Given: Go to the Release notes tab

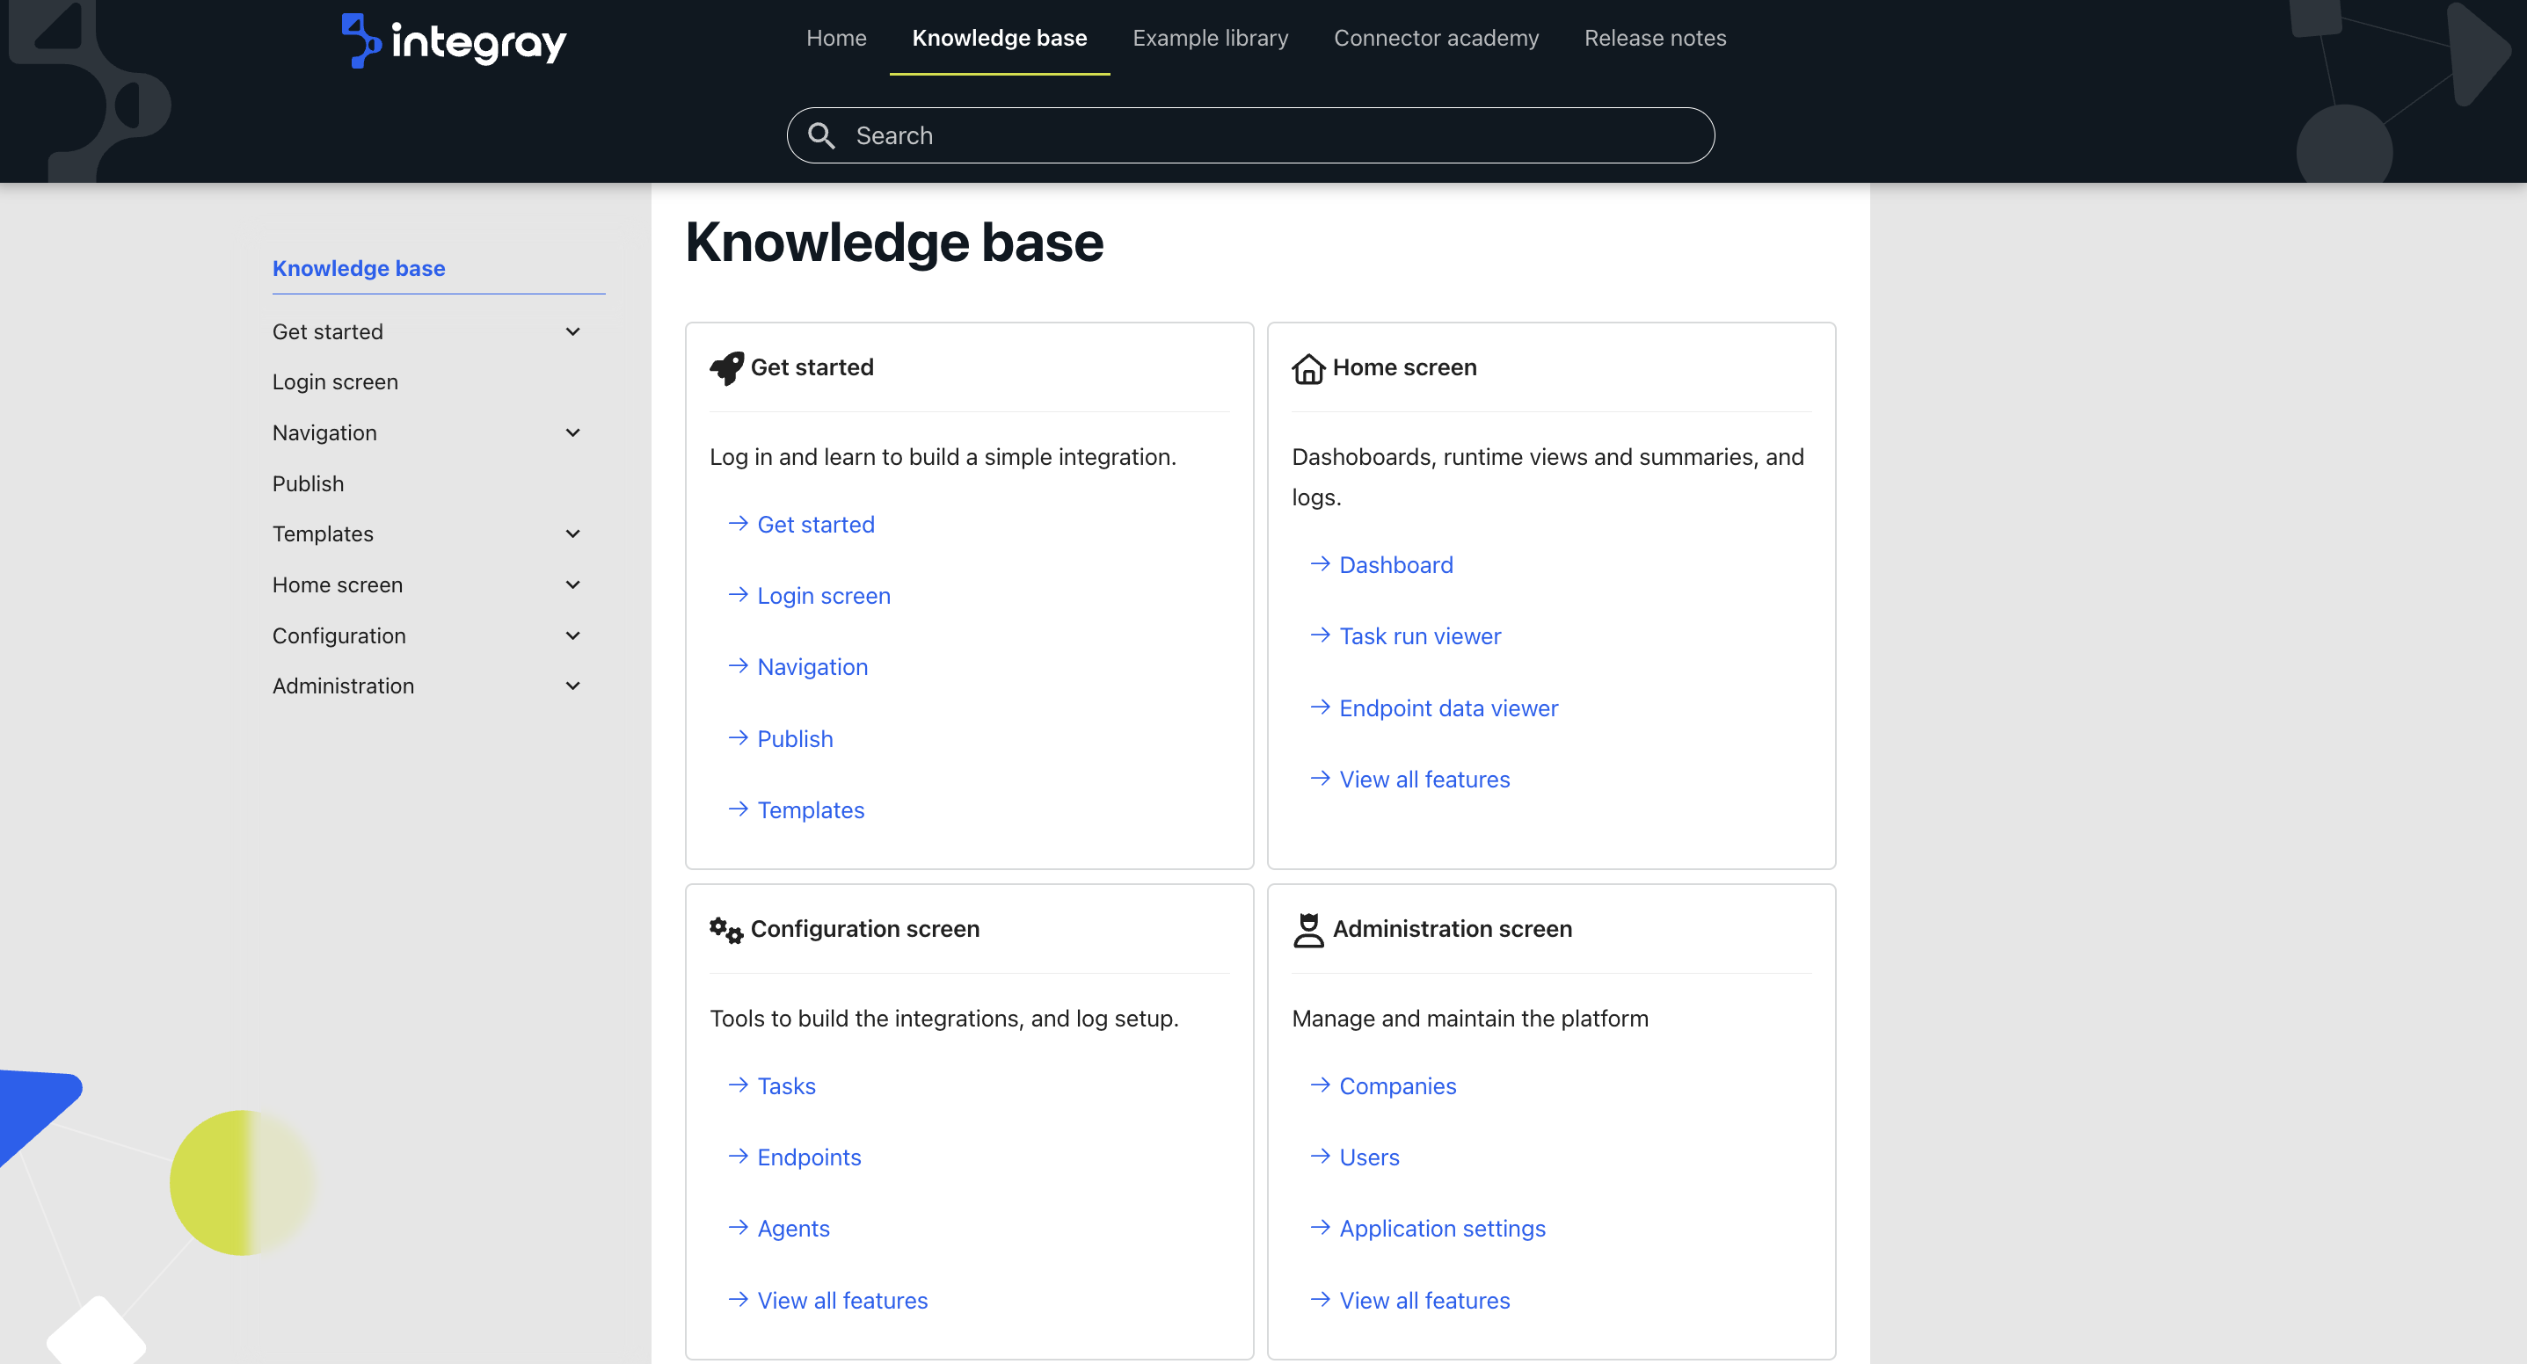Looking at the screenshot, I should point(1655,37).
